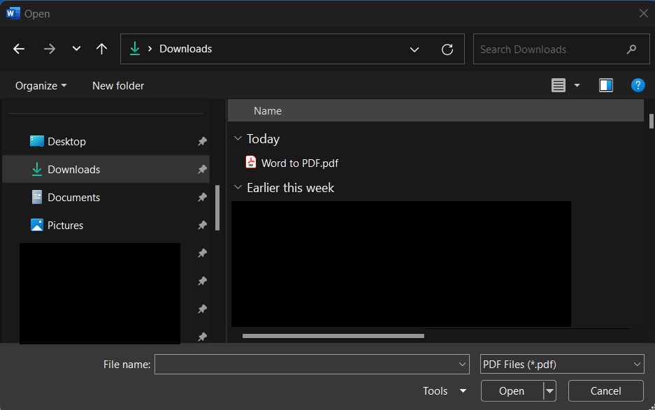
Task: Open help with the question mark icon
Action: (638, 85)
